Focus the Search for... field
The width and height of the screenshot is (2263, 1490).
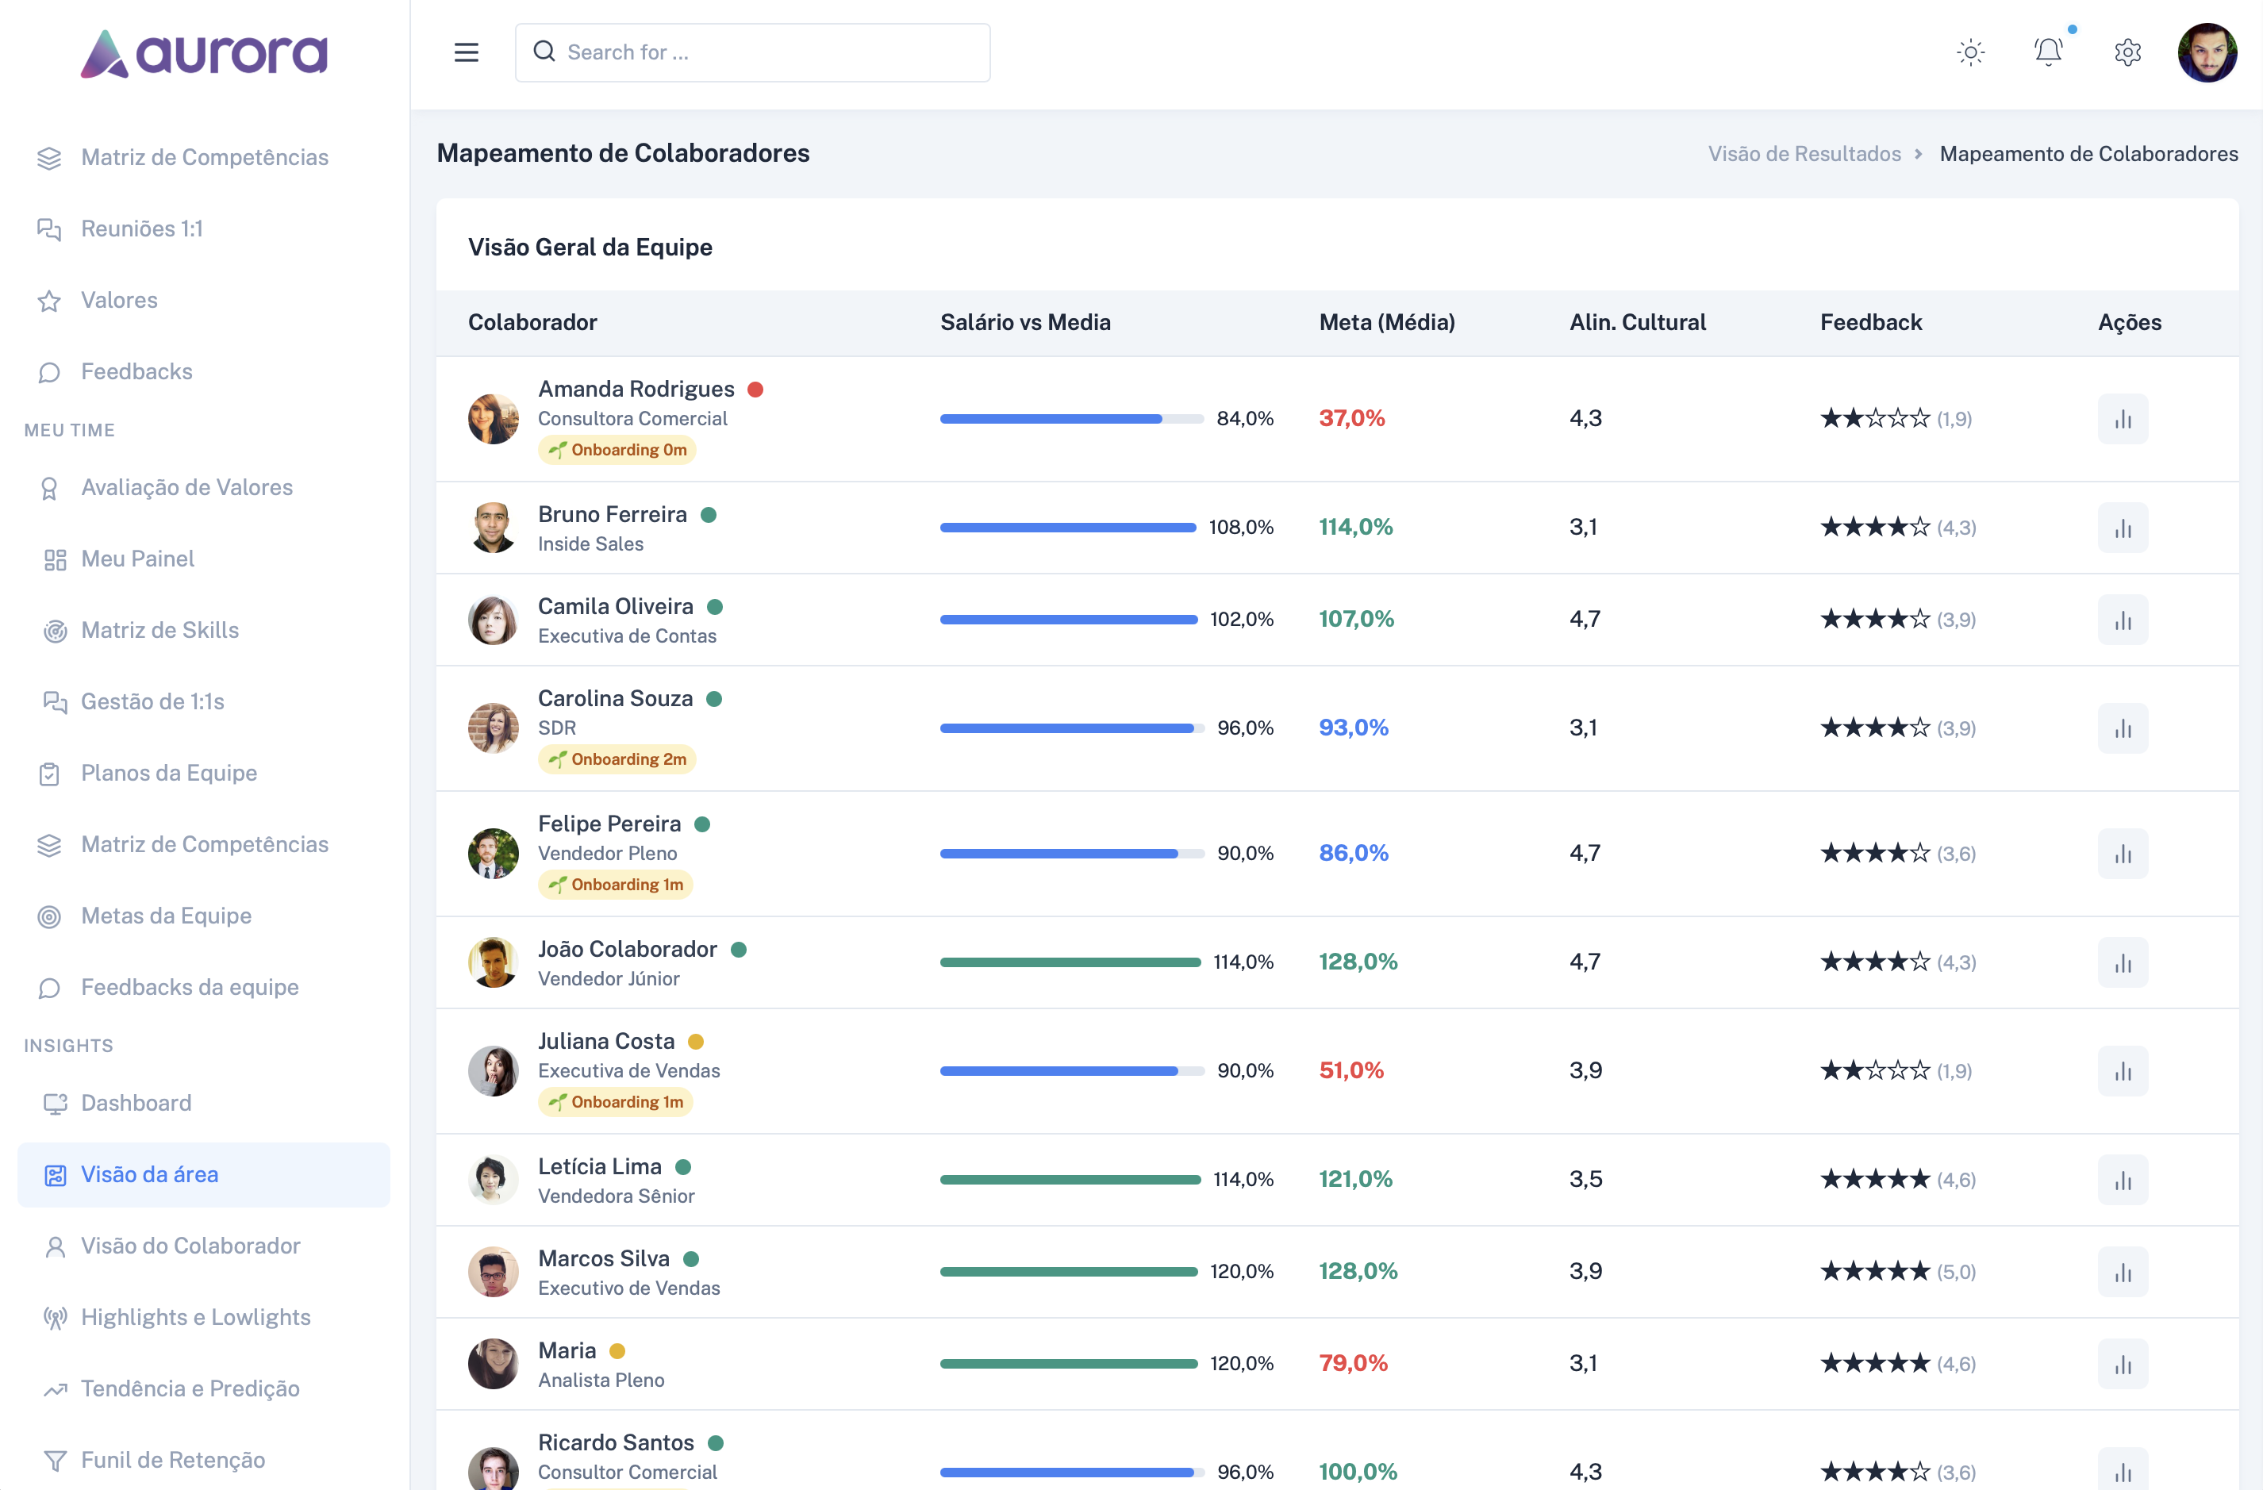click(x=752, y=52)
